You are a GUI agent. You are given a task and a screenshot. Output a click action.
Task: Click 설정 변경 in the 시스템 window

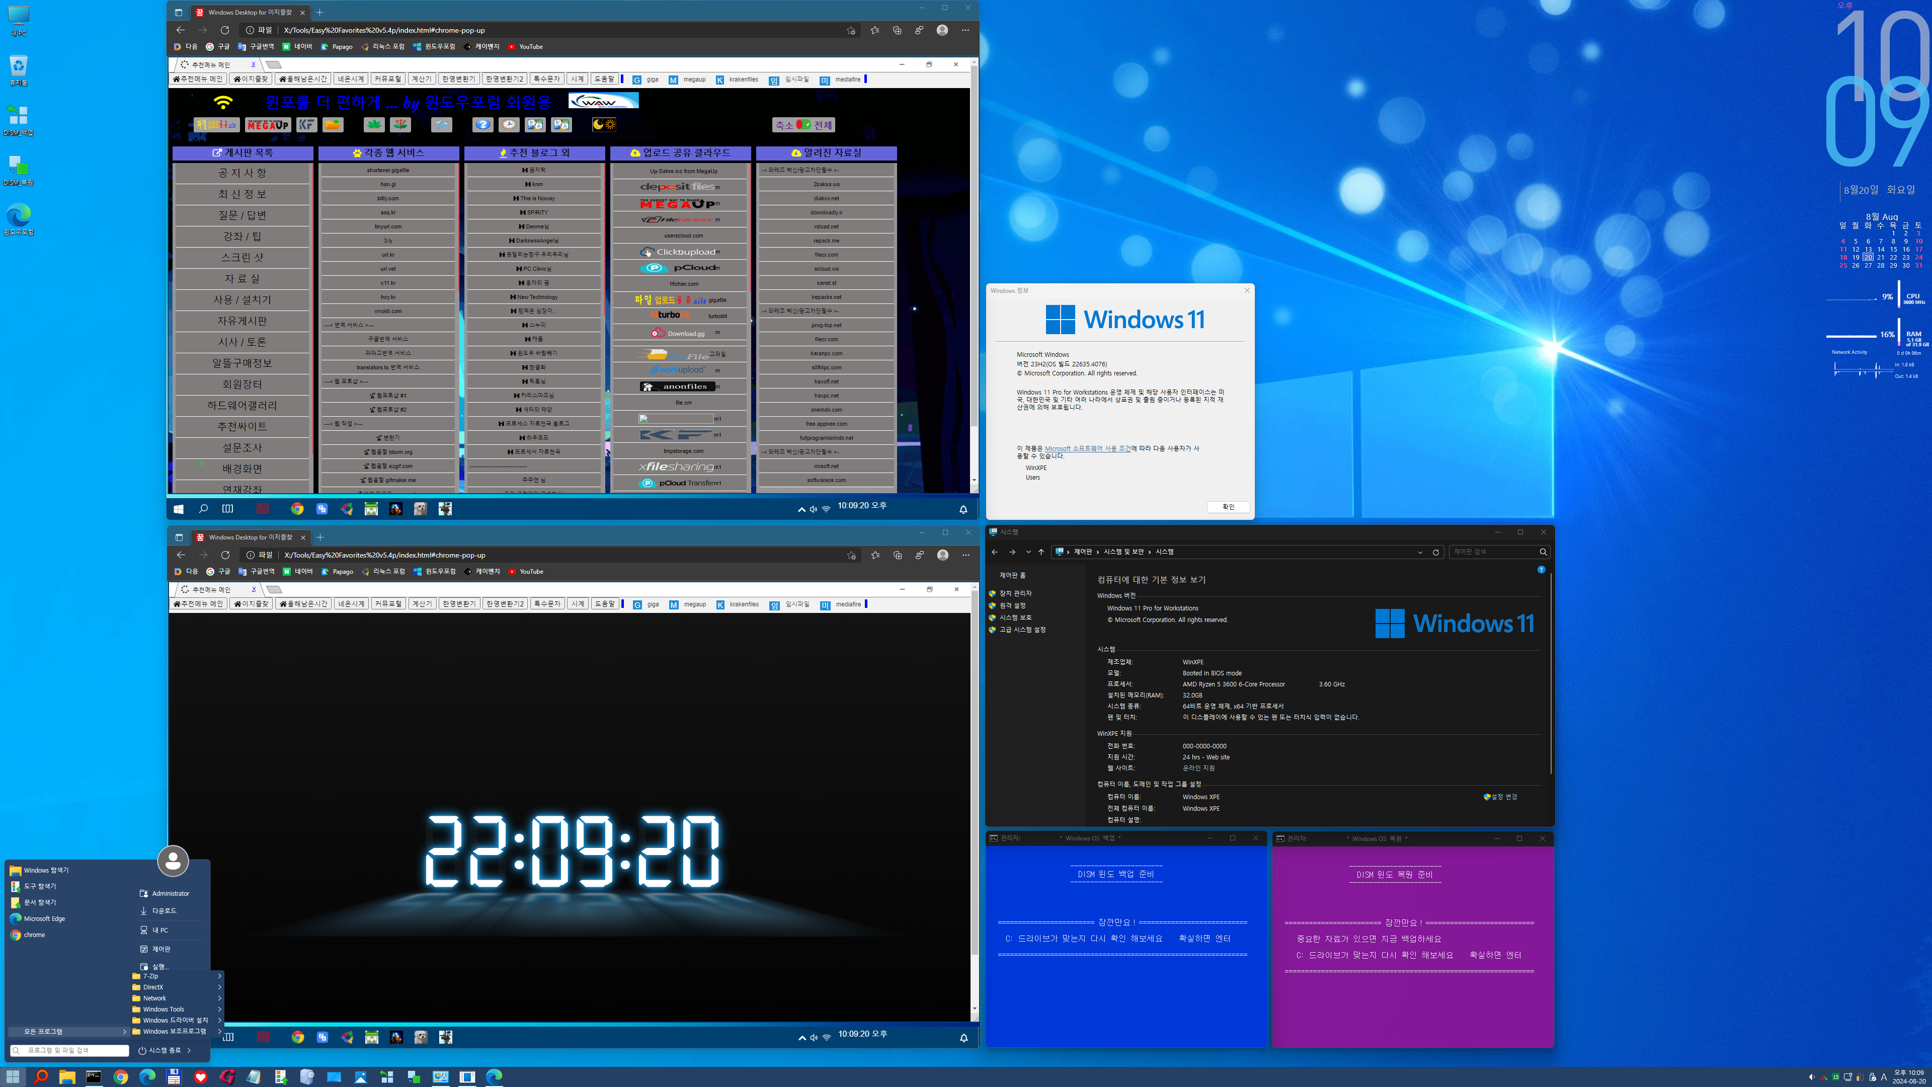[1500, 797]
